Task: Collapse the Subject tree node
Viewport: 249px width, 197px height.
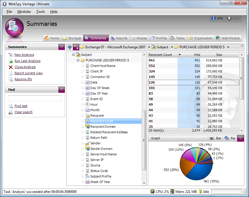Action: coord(74,54)
